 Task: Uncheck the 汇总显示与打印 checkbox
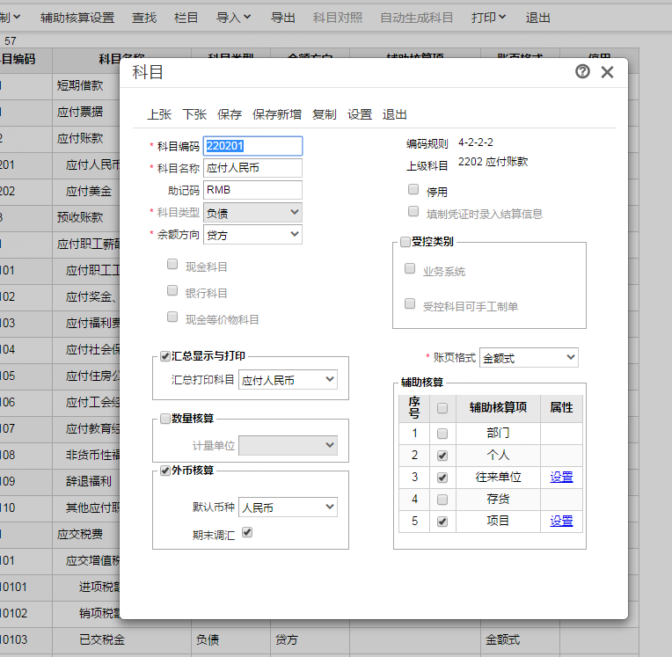(165, 356)
